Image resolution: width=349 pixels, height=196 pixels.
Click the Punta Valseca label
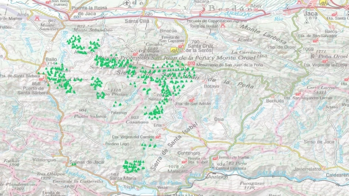point(91,116)
